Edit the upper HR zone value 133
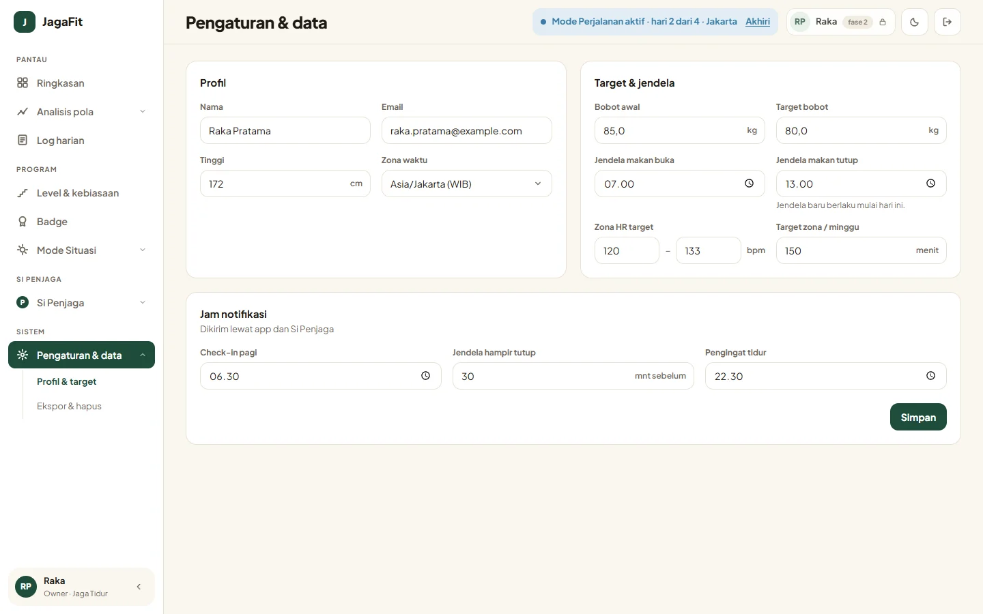The height and width of the screenshot is (614, 983). [x=709, y=250]
